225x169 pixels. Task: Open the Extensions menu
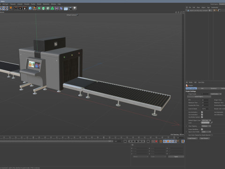pos(46,4)
